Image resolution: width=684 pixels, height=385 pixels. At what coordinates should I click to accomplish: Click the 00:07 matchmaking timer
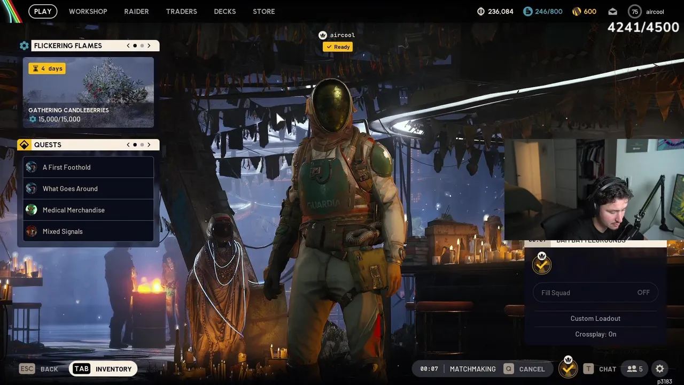pos(429,369)
